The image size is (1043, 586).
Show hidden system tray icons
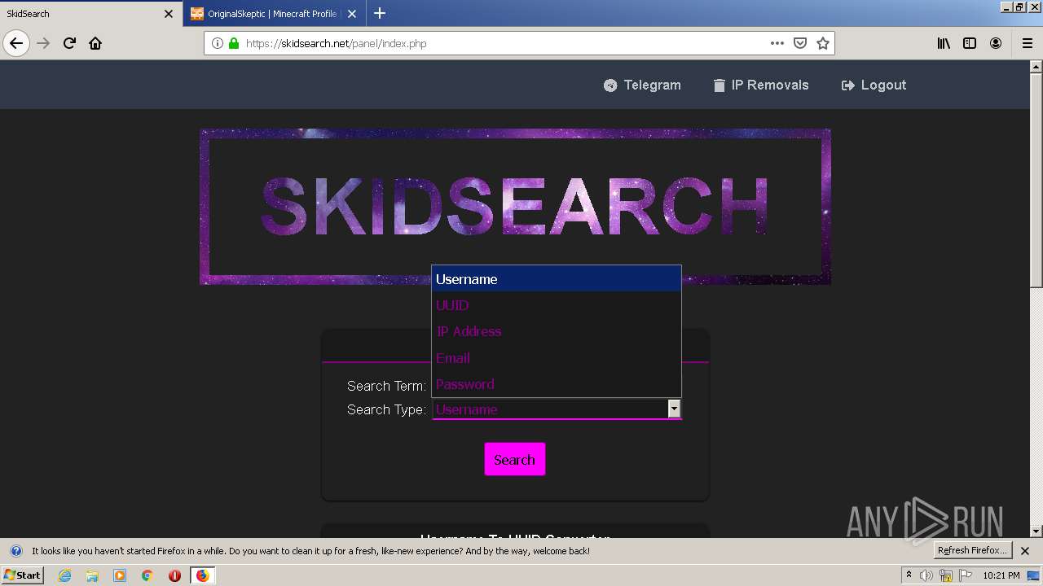pos(909,575)
